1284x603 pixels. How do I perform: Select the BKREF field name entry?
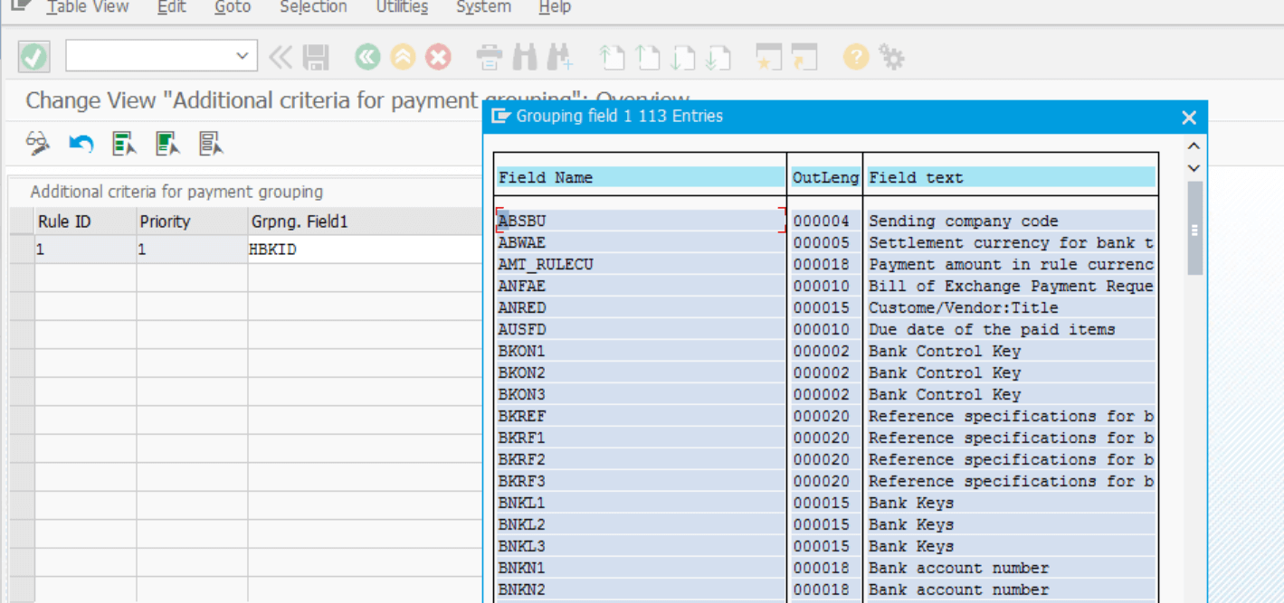click(x=522, y=417)
